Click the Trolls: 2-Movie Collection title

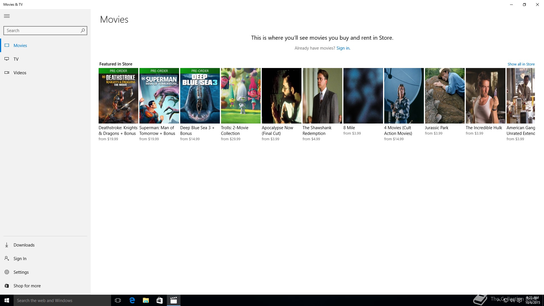235,131
